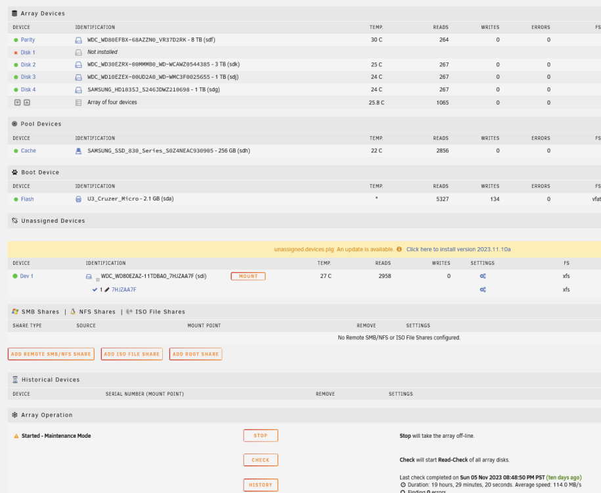Click the Parity green status dot
Image resolution: width=601 pixels, height=493 pixels.
click(16, 40)
